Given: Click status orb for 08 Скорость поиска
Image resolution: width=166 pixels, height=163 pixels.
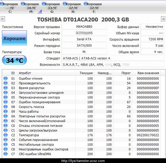Looking at the screenshot, I should [6, 107].
